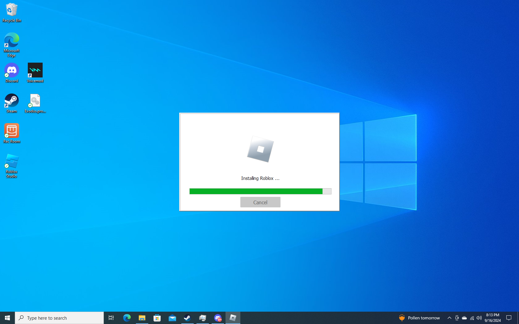Open the volume speaker tray icon

479,318
